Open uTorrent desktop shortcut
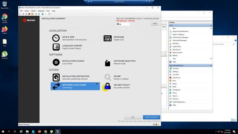Viewport: 238px width, 134px height. [4, 55]
